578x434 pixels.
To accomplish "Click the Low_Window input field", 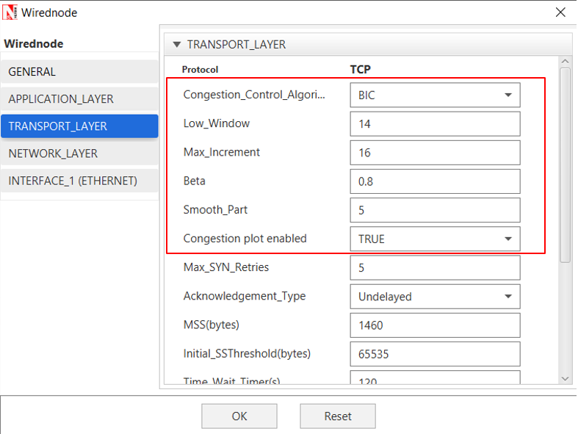I will [x=435, y=124].
